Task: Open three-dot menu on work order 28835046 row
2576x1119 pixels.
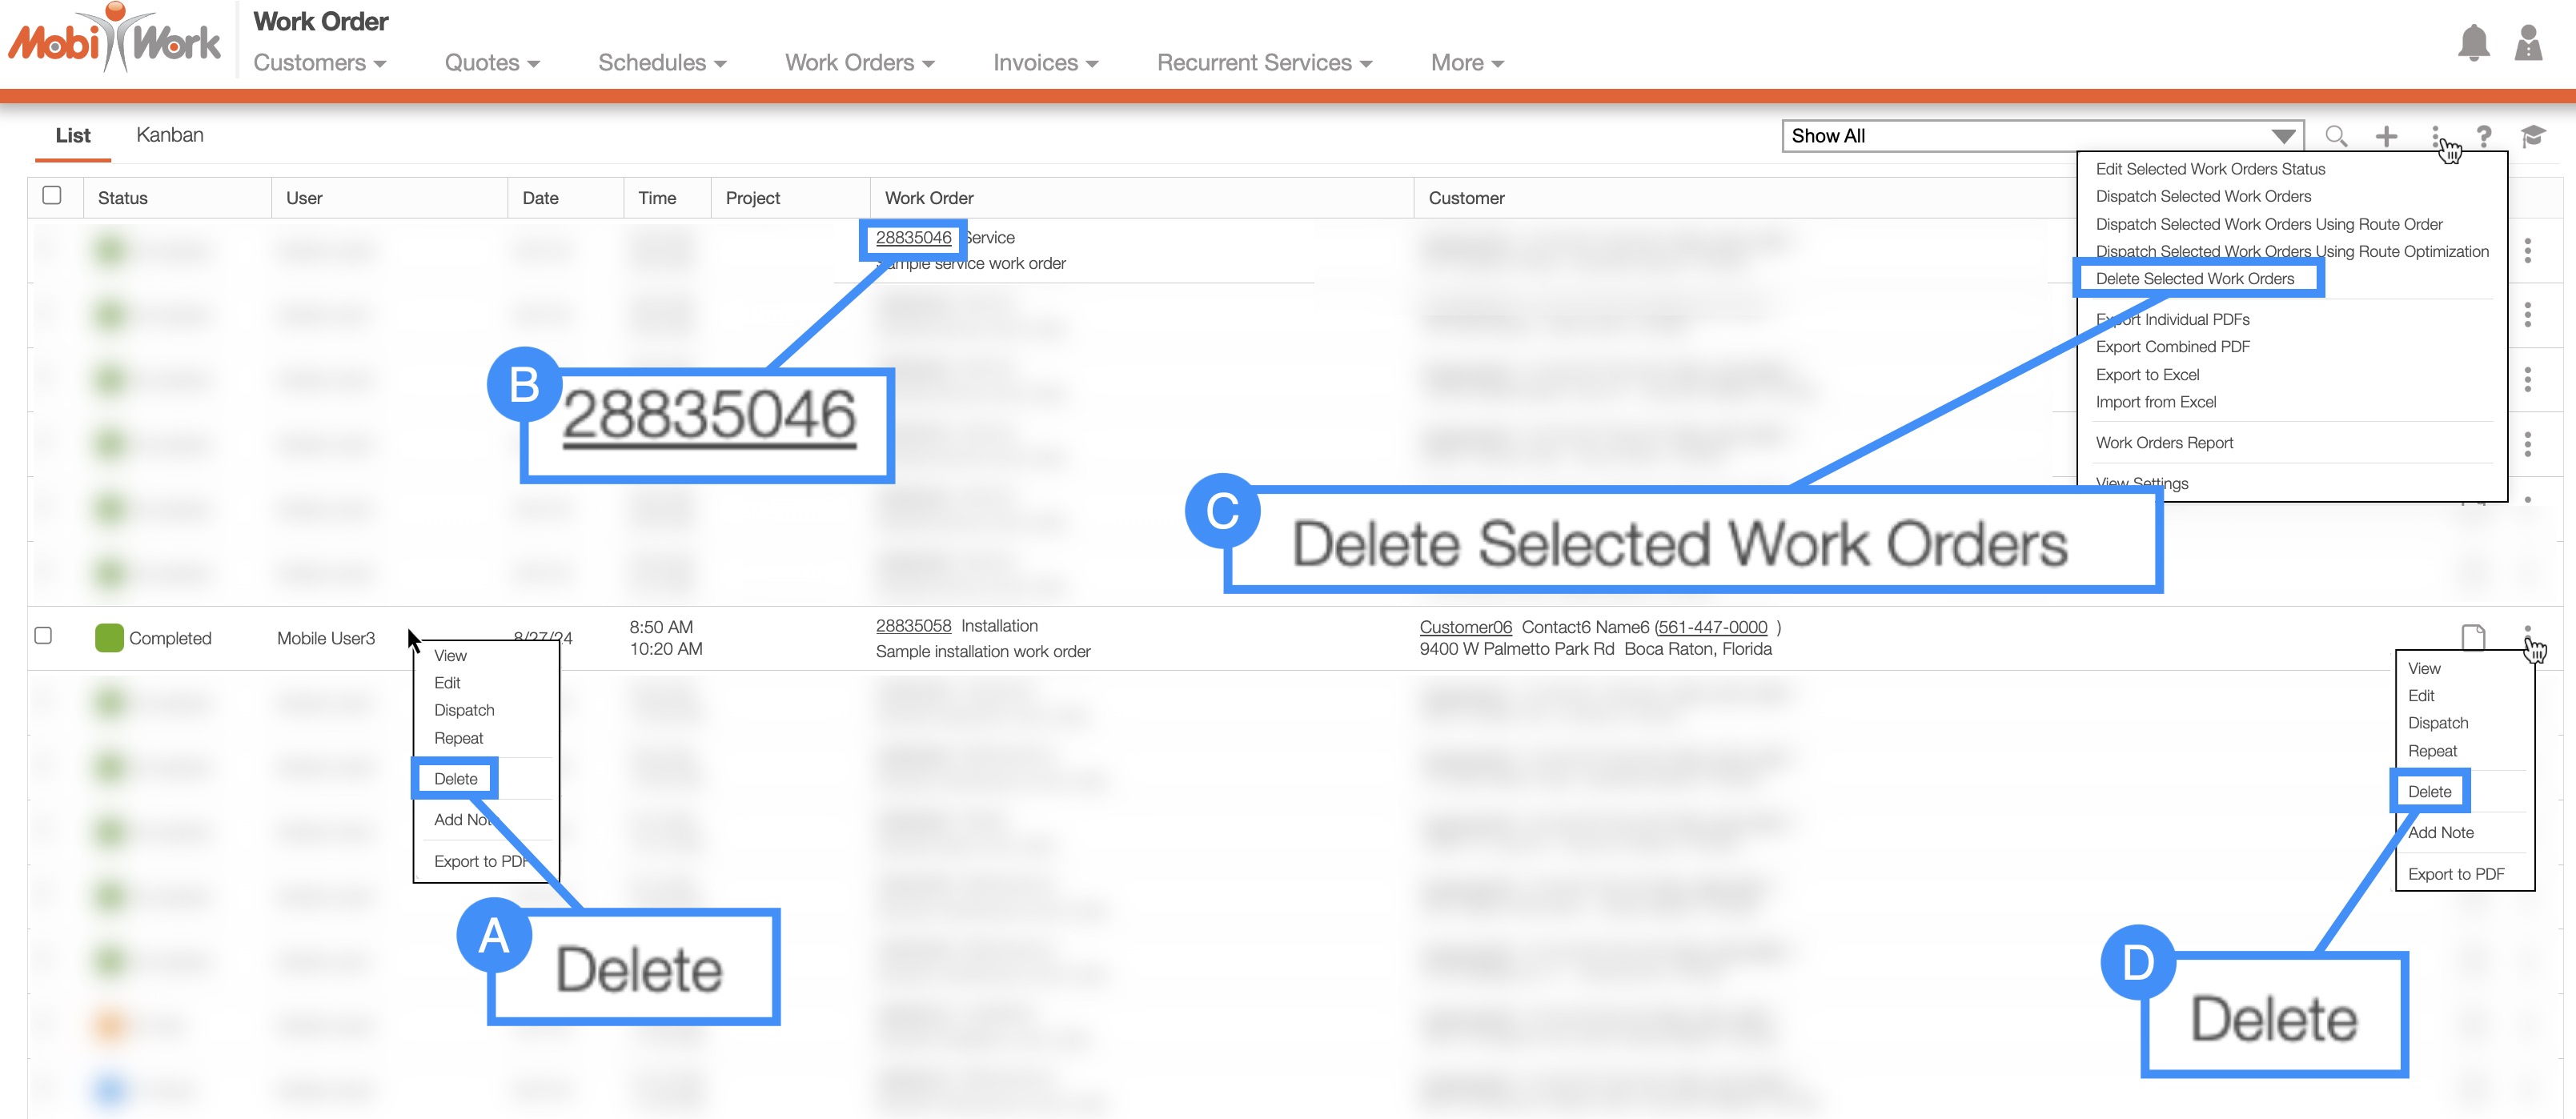Action: coord(2527,250)
